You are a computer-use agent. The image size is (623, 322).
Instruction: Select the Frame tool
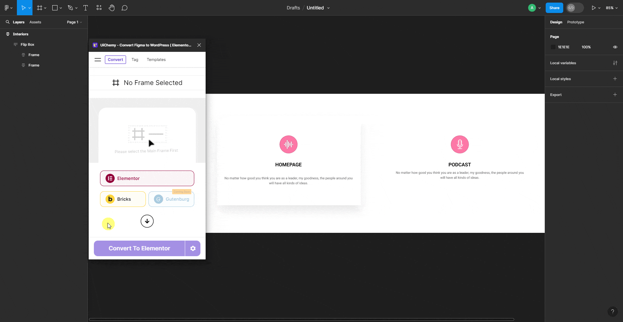(39, 7)
